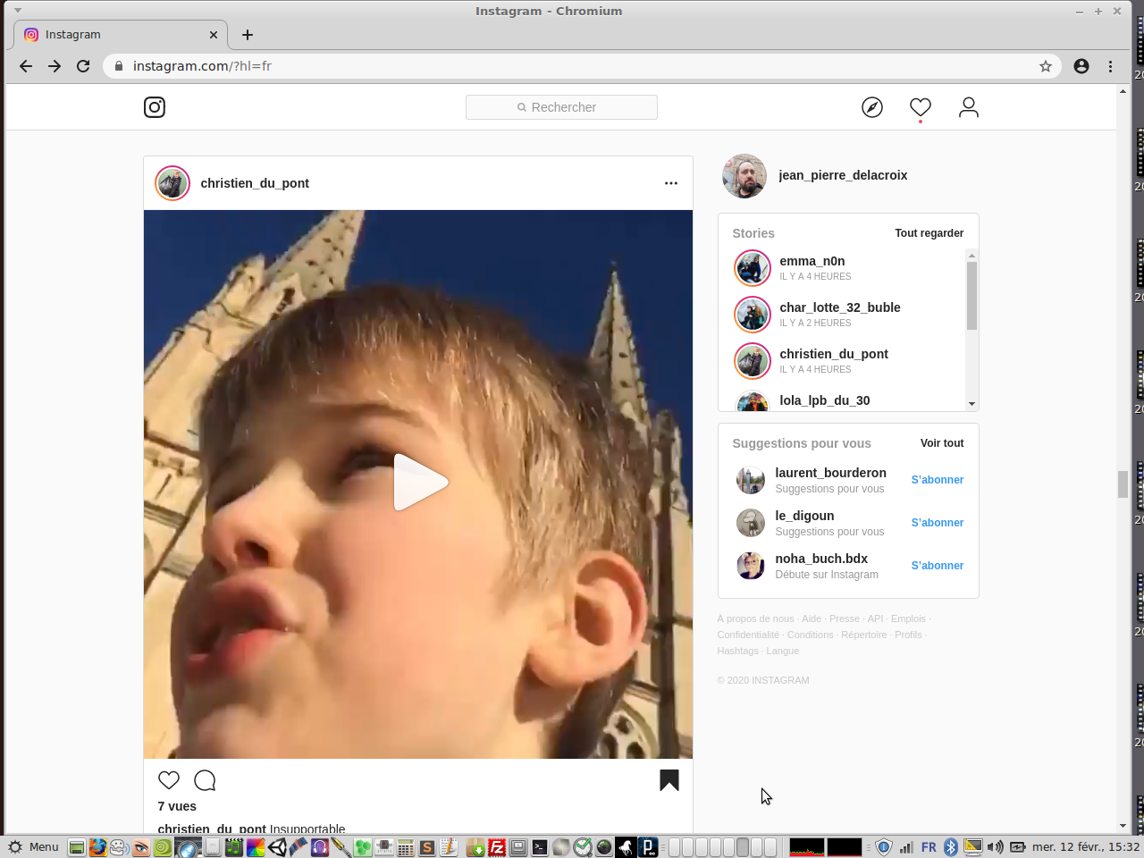Open post options three-dot menu

tap(670, 183)
